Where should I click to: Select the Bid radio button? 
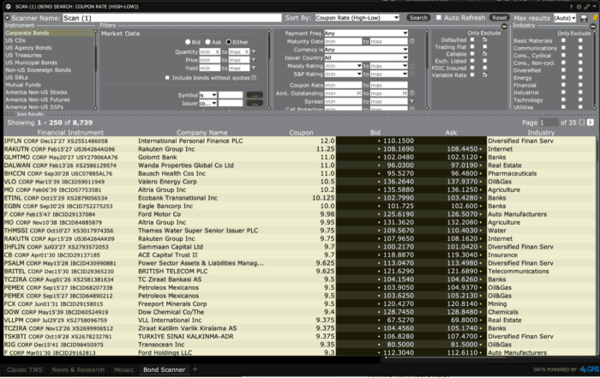[x=188, y=42]
